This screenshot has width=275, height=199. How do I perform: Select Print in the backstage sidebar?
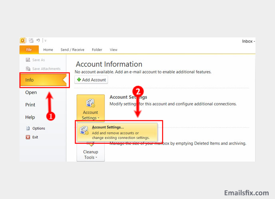[30, 105]
